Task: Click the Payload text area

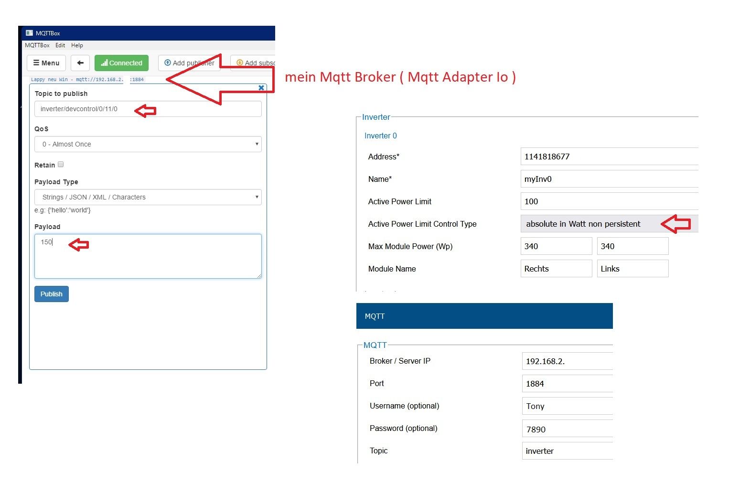Action: click(x=148, y=256)
